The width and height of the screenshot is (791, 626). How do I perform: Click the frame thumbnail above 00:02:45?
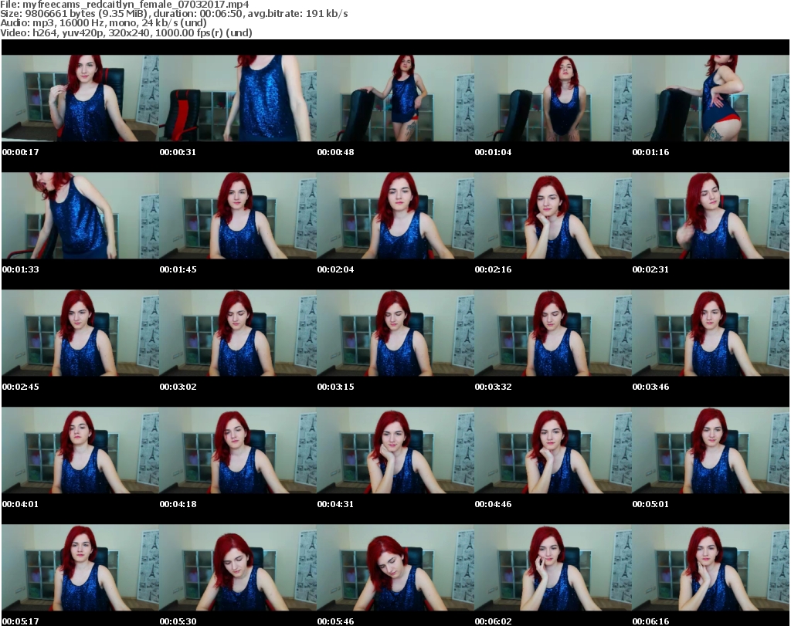coord(80,333)
